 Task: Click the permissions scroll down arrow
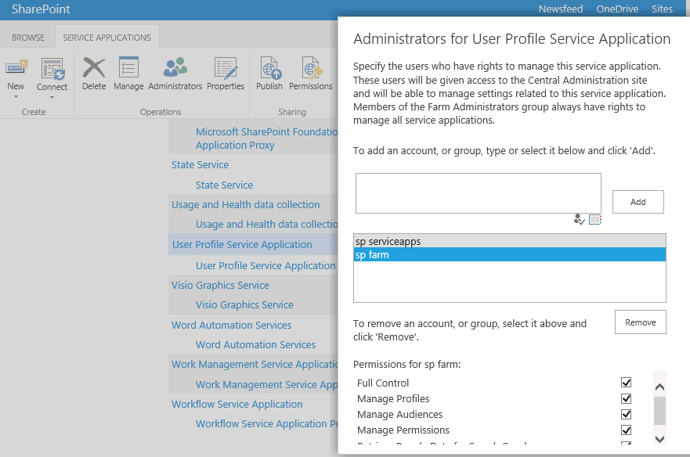pyautogui.click(x=659, y=438)
